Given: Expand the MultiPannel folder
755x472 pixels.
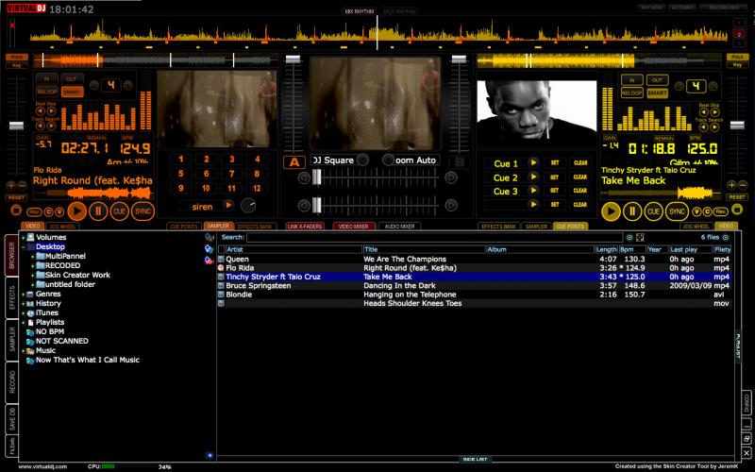Looking at the screenshot, I should pos(32,257).
